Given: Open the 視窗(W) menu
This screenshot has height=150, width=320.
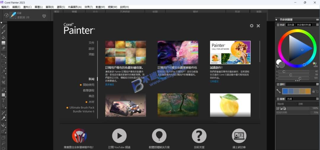Looking at the screenshot, I should tap(113, 7).
